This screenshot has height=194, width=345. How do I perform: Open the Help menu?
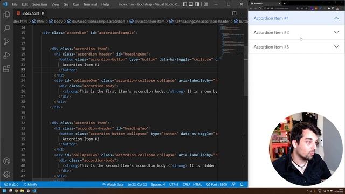pyautogui.click(x=105, y=4)
